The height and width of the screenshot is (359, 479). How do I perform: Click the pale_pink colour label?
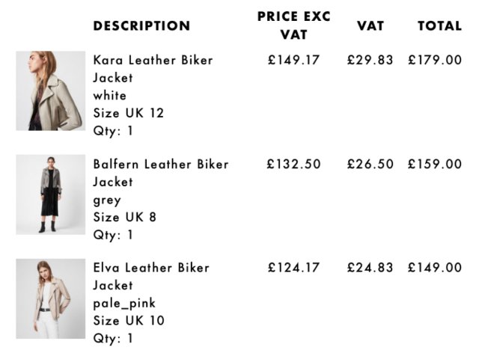(124, 303)
